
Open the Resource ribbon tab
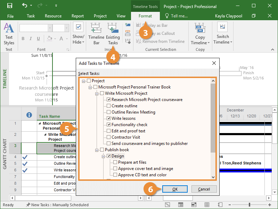coord(53,16)
